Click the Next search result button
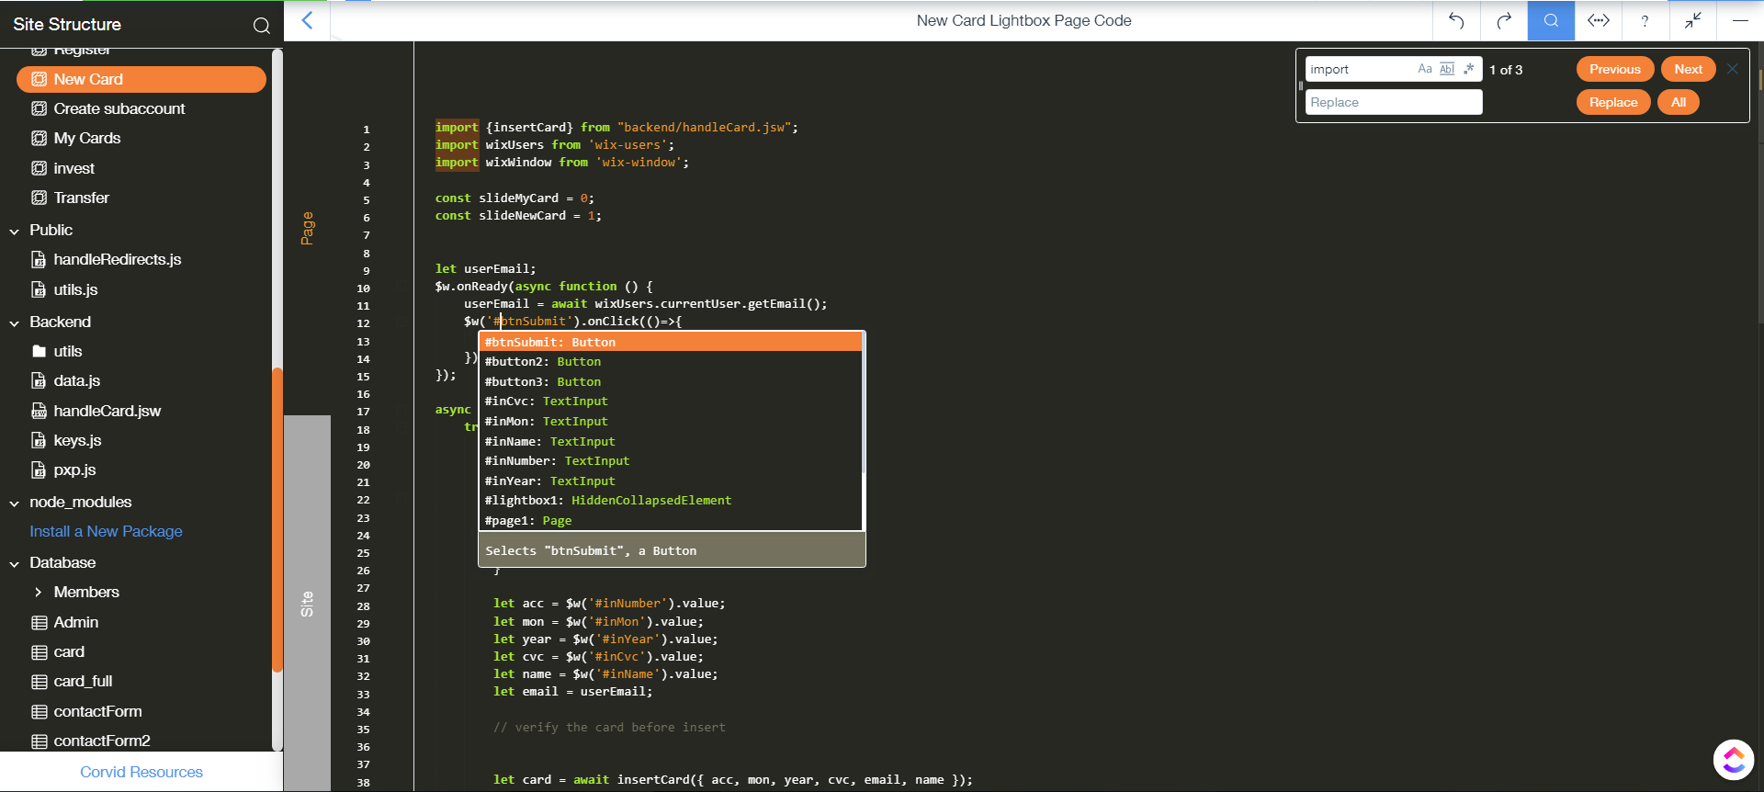 coord(1688,69)
